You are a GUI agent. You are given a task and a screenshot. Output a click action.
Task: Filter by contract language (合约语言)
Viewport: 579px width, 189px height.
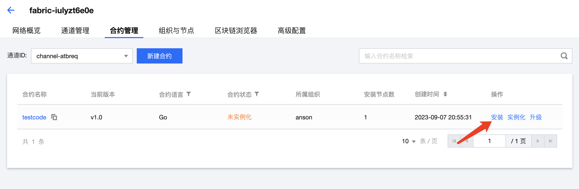(189, 94)
